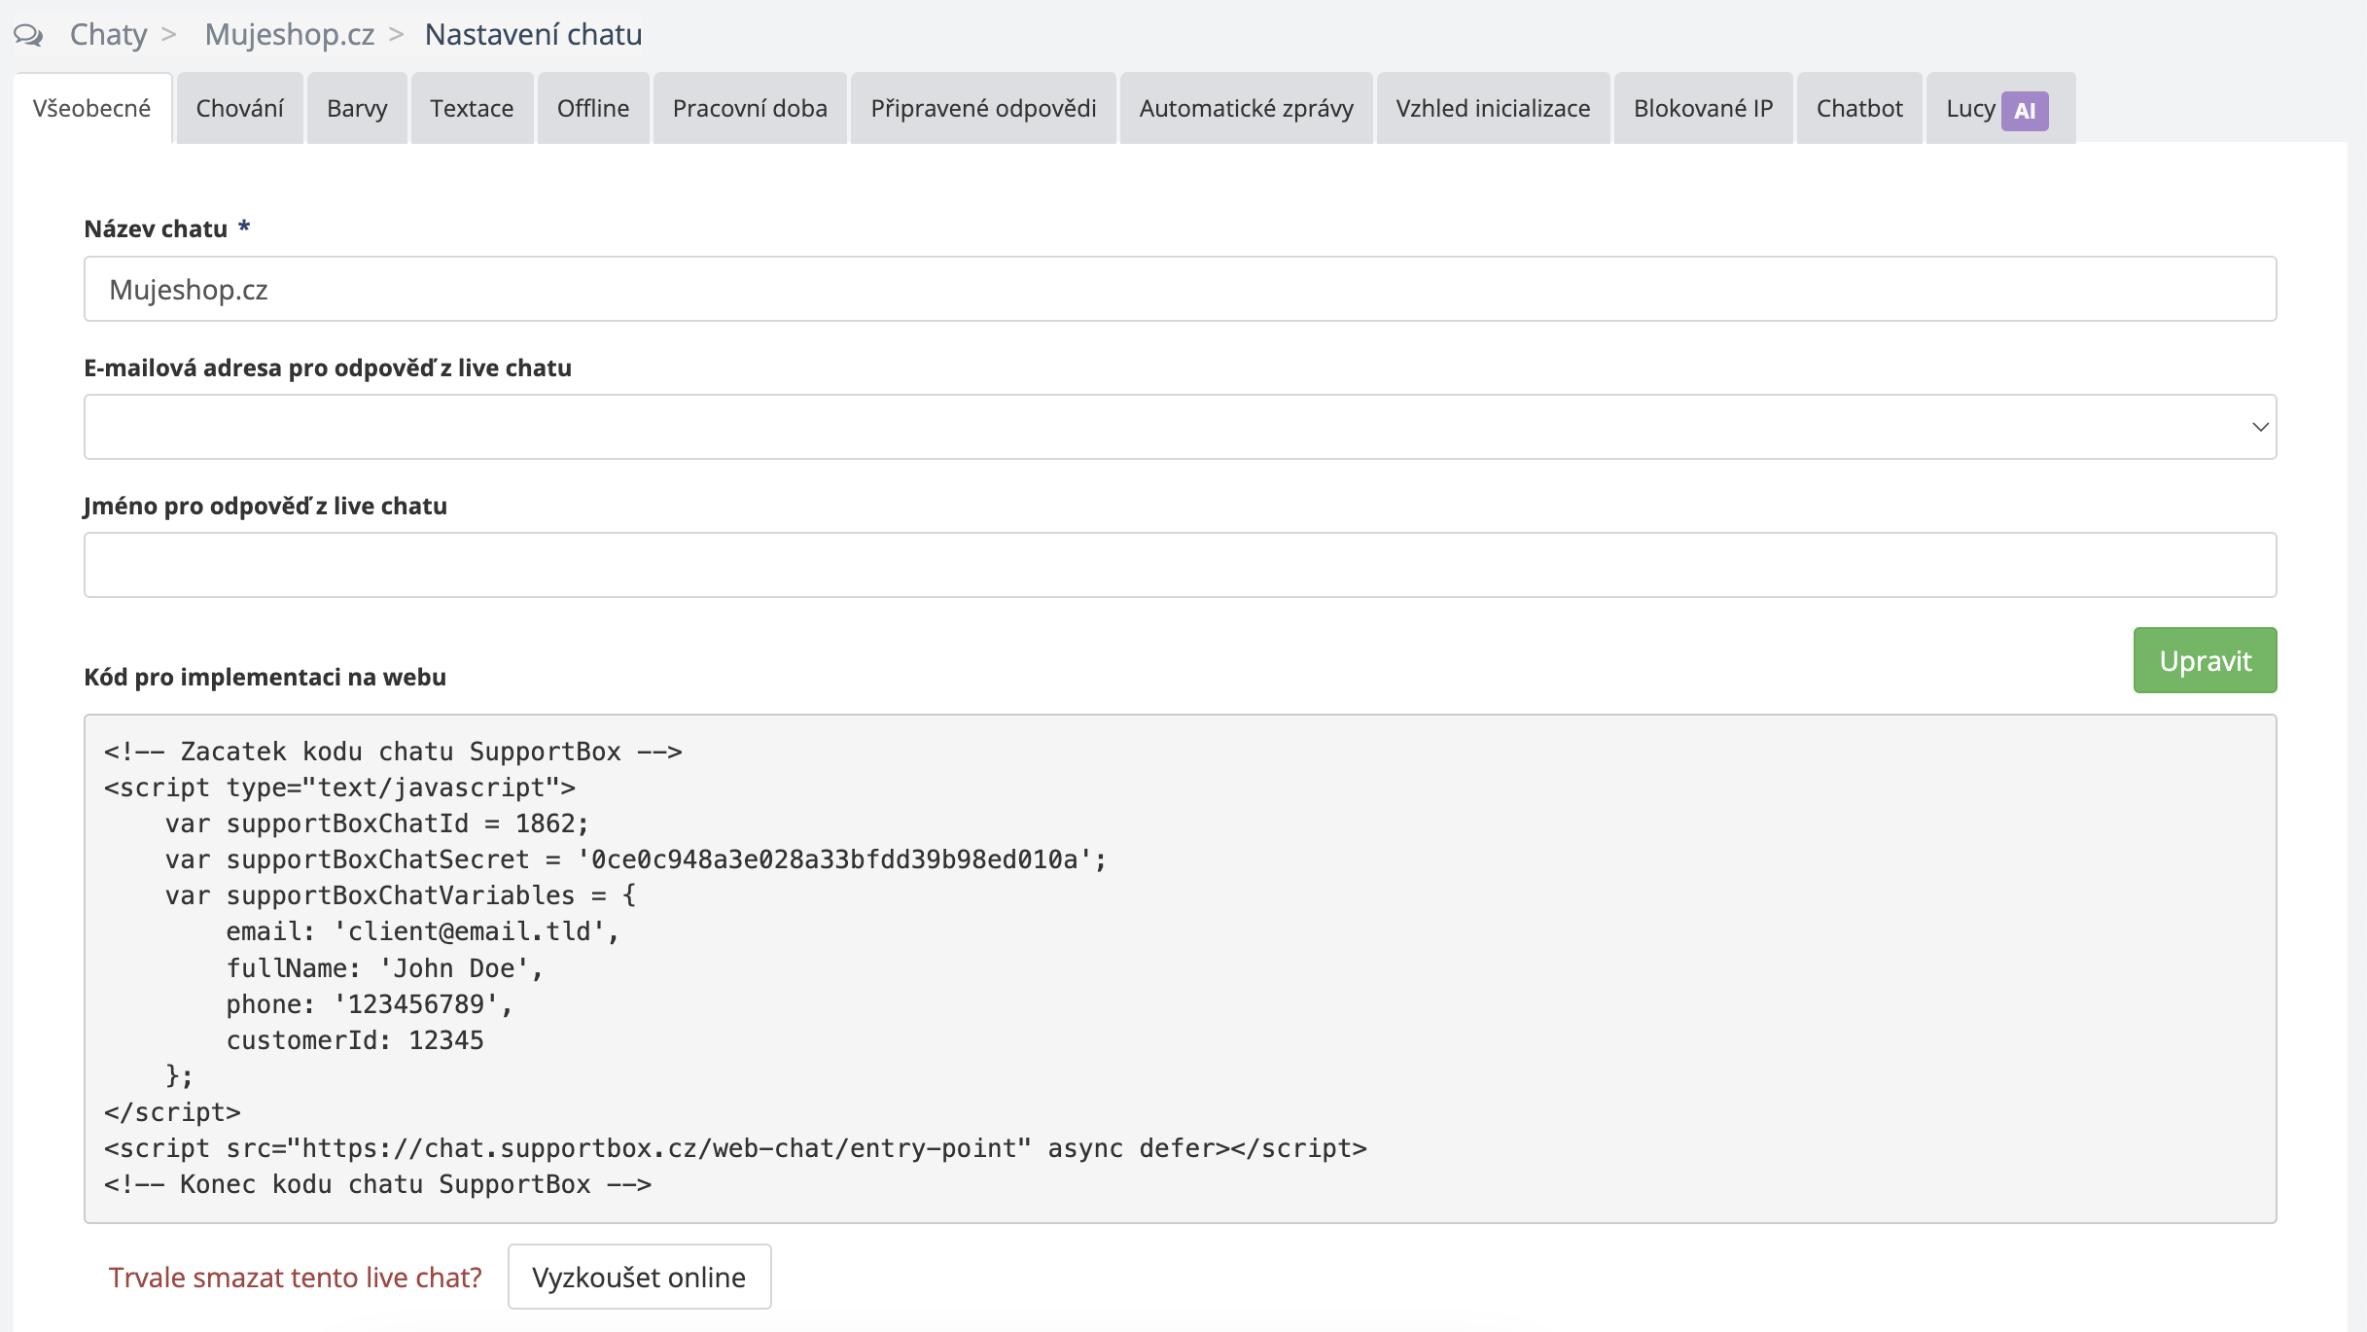The height and width of the screenshot is (1332, 2367).
Task: Click the chat bubbles breadcrumb icon
Action: click(x=28, y=35)
